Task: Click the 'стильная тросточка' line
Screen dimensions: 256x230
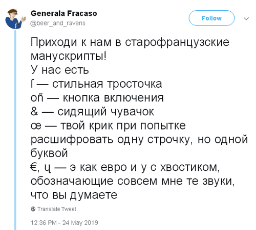Action: coord(96,84)
